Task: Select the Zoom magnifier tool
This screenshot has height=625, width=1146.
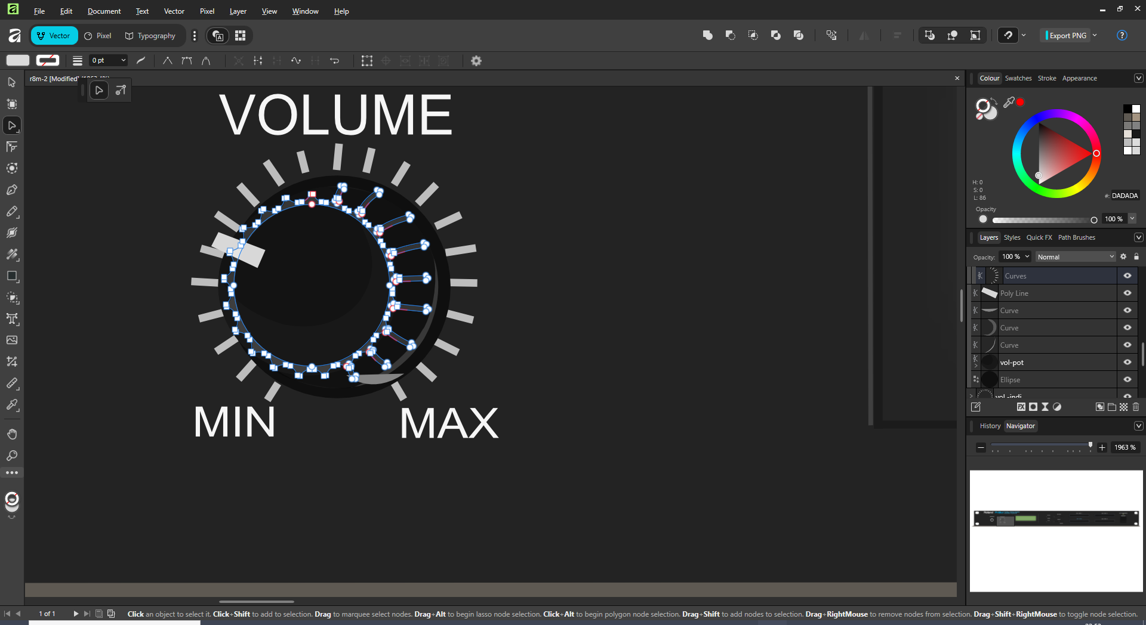Action: pos(12,456)
